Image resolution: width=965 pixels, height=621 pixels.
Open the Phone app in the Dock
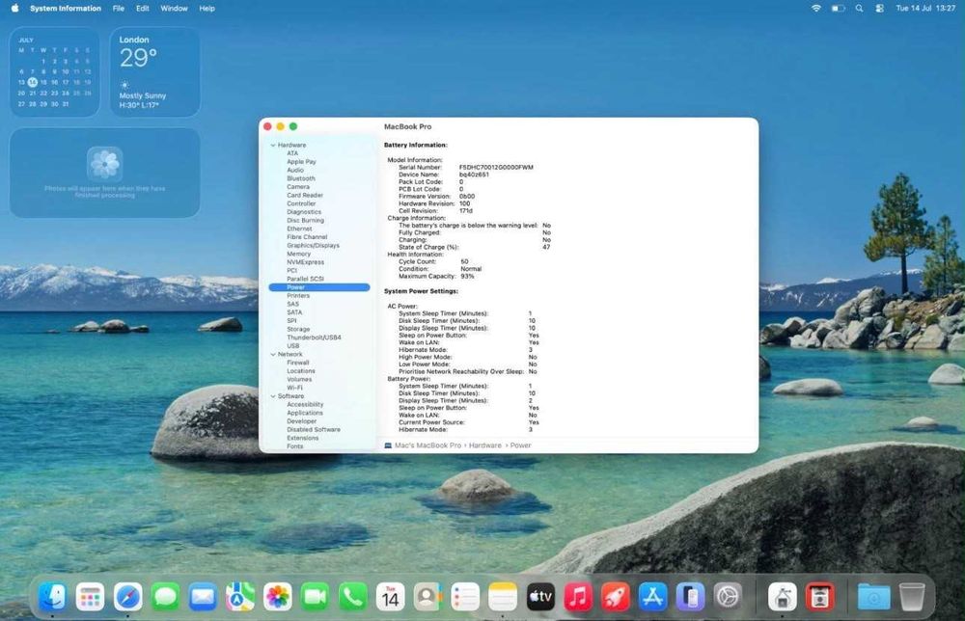pos(352,596)
